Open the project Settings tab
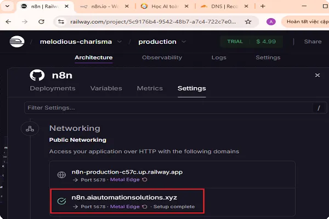 point(268,57)
